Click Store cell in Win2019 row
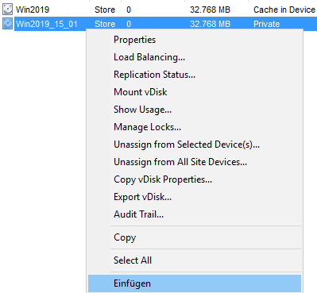 [x=105, y=10]
